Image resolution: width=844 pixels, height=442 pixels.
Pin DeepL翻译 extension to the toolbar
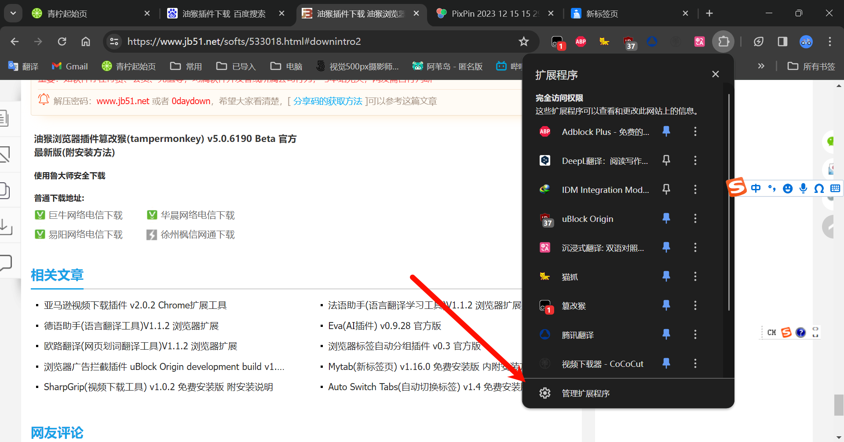coord(666,160)
